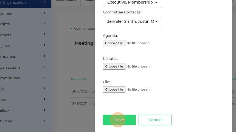Save the meeting form

pos(119,120)
